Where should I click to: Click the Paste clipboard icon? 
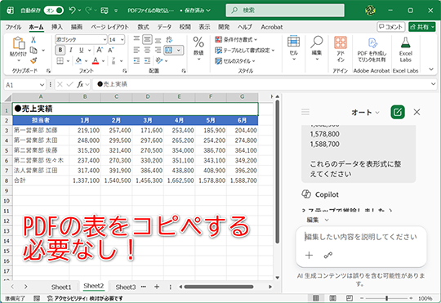point(19,43)
